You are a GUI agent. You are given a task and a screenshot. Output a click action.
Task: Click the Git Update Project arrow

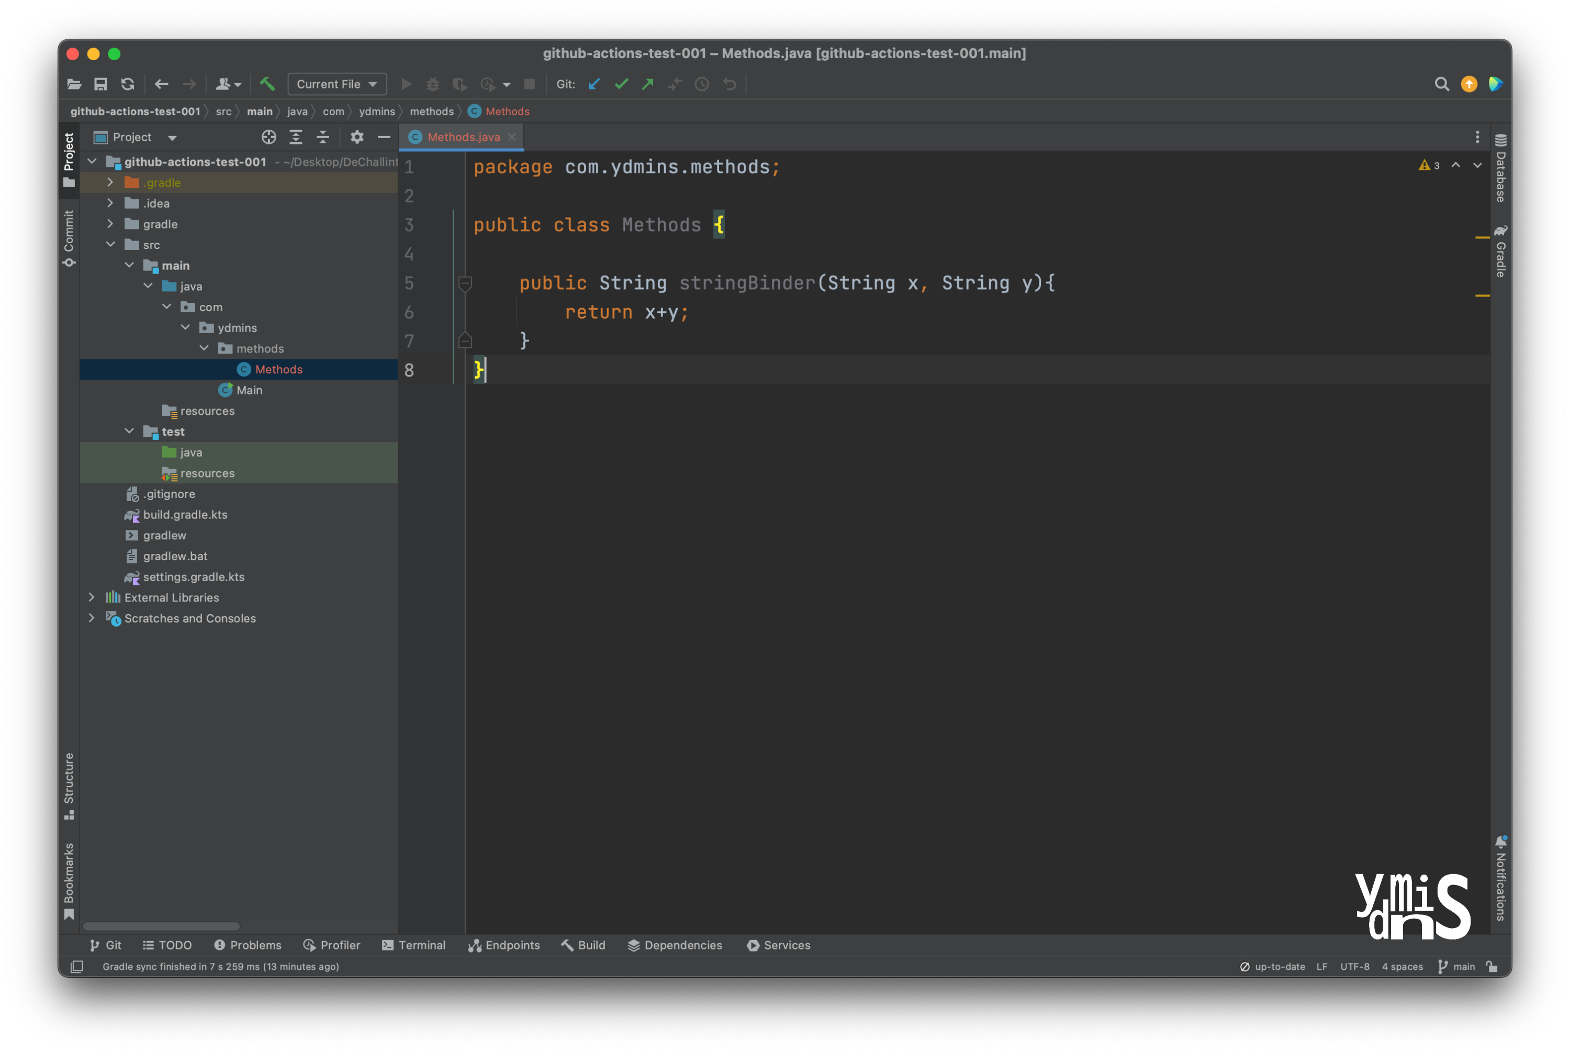click(x=593, y=84)
